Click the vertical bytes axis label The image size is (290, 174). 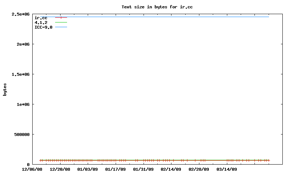coord(5,89)
